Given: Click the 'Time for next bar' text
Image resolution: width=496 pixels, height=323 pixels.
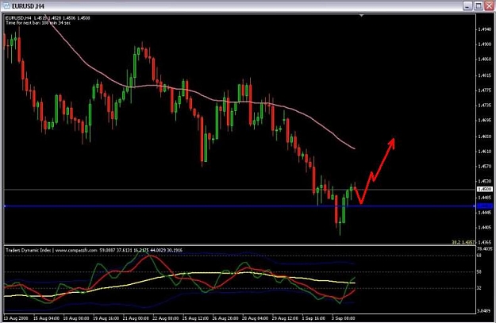Looking at the screenshot, I should (x=38, y=23).
